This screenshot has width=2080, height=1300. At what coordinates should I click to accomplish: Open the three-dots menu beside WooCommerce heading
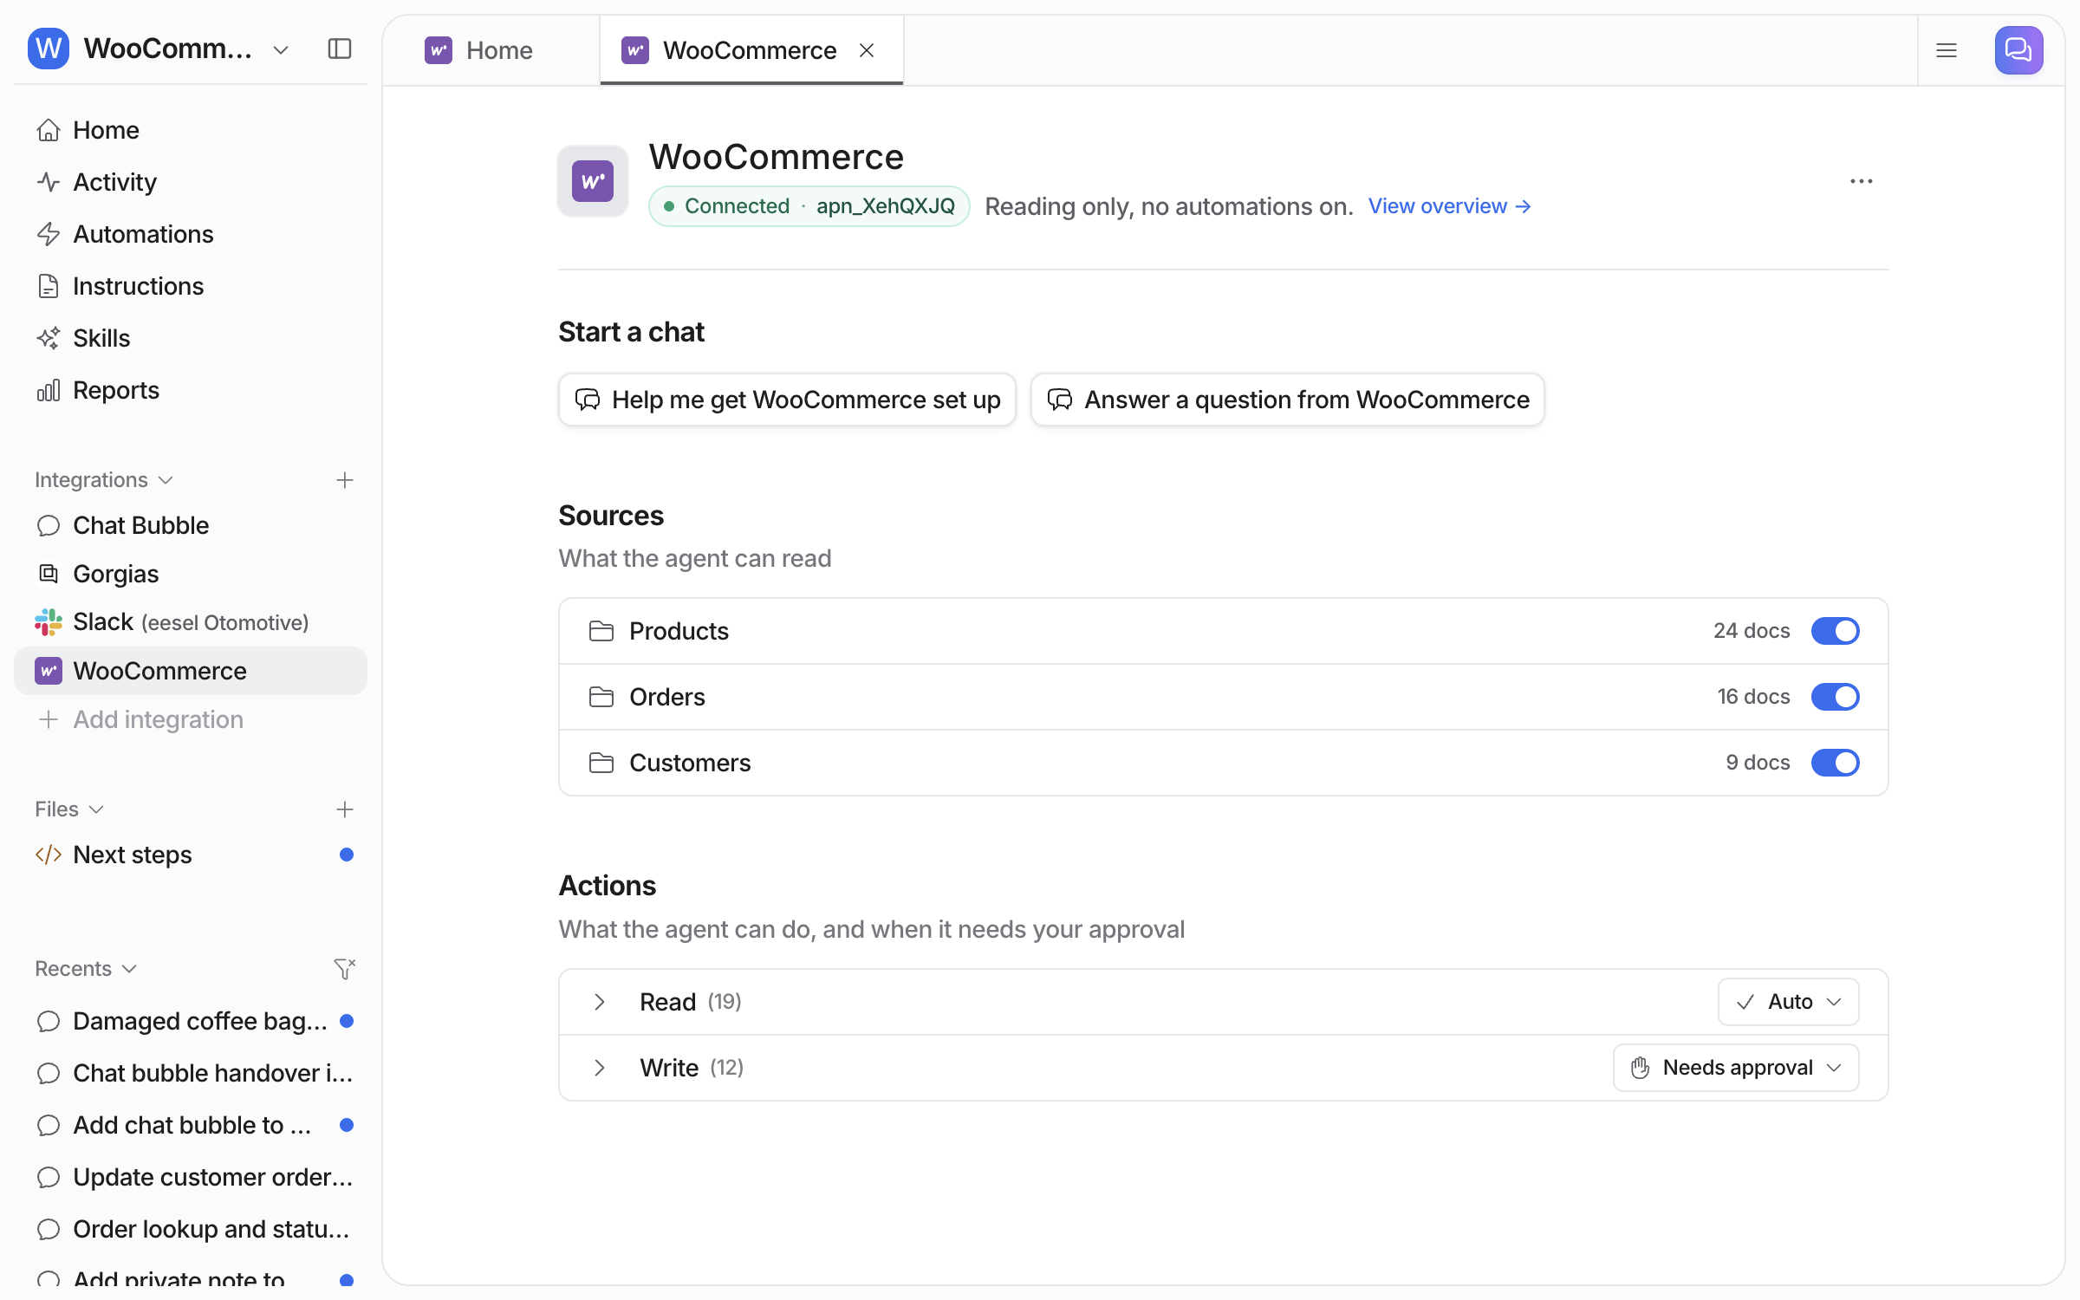[x=1862, y=181]
